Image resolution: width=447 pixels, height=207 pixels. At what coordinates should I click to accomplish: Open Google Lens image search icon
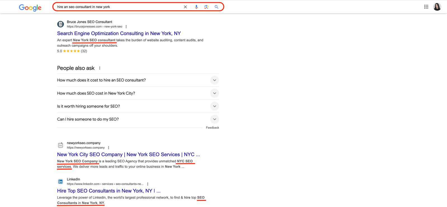coord(206,7)
